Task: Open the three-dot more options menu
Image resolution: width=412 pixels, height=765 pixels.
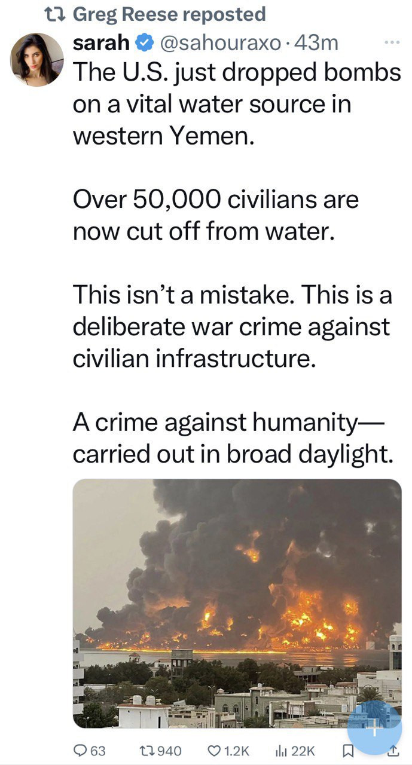Action: (392, 43)
